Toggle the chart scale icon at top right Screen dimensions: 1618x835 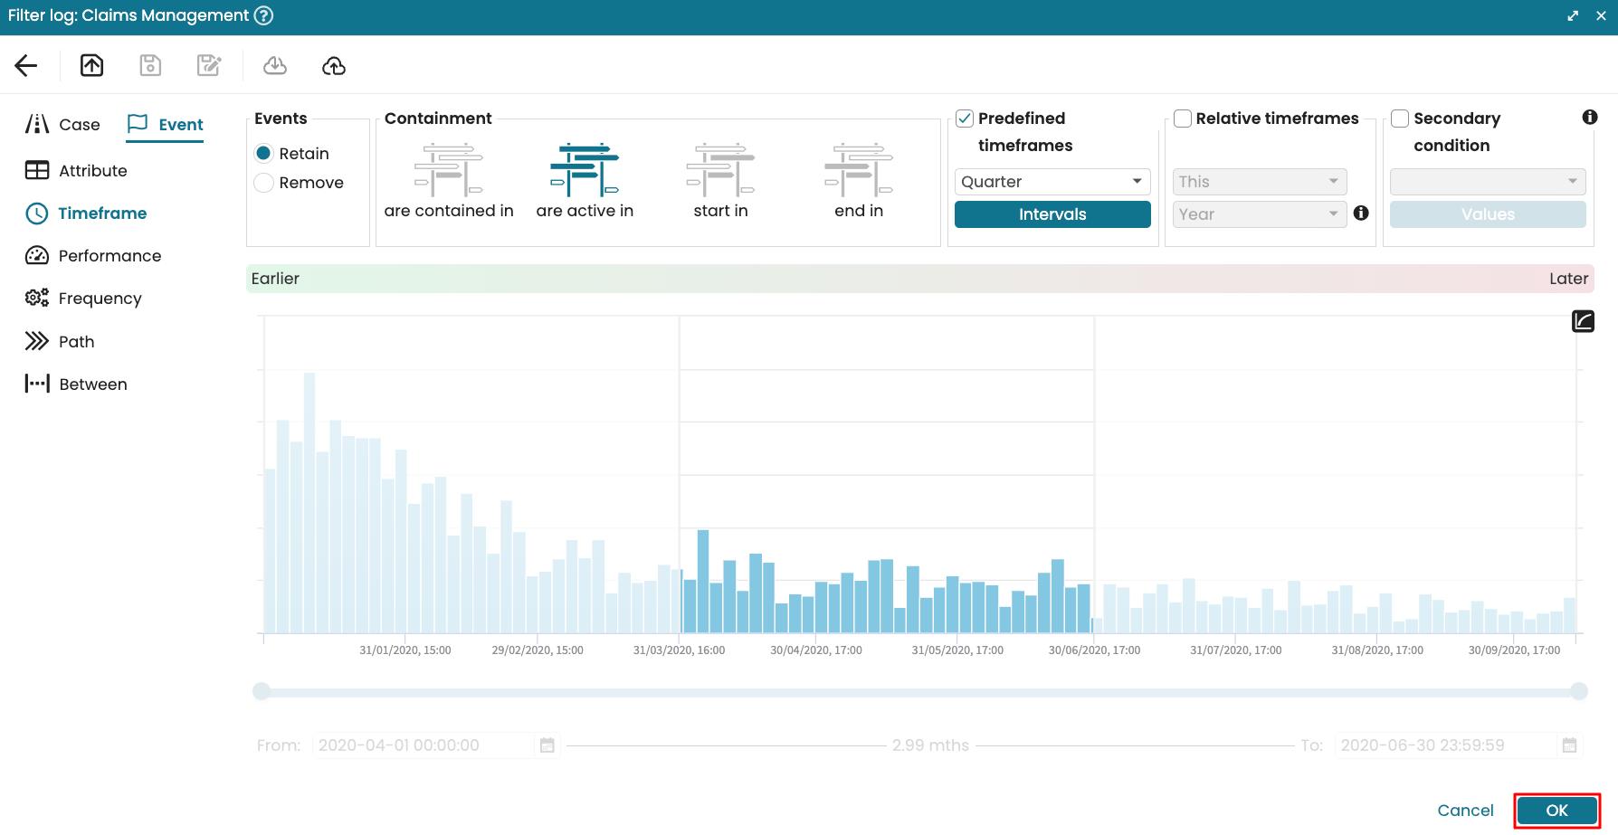point(1583,321)
